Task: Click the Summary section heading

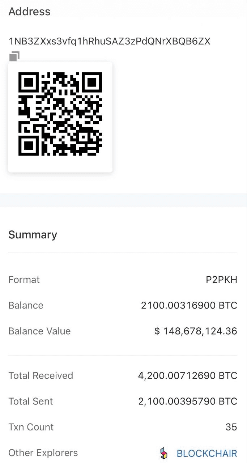Action: coord(33,235)
